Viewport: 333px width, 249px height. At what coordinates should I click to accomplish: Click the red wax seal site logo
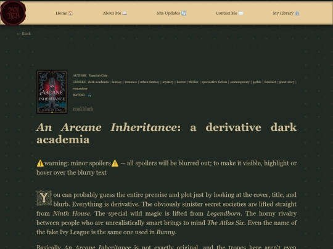pos(13,13)
